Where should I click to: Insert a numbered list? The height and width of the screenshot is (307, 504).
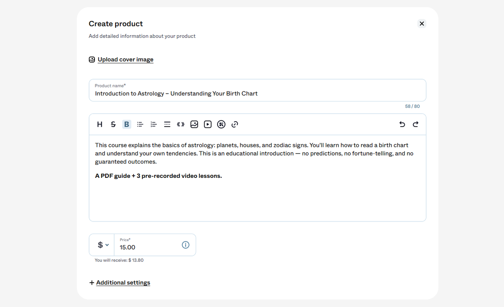tap(154, 124)
